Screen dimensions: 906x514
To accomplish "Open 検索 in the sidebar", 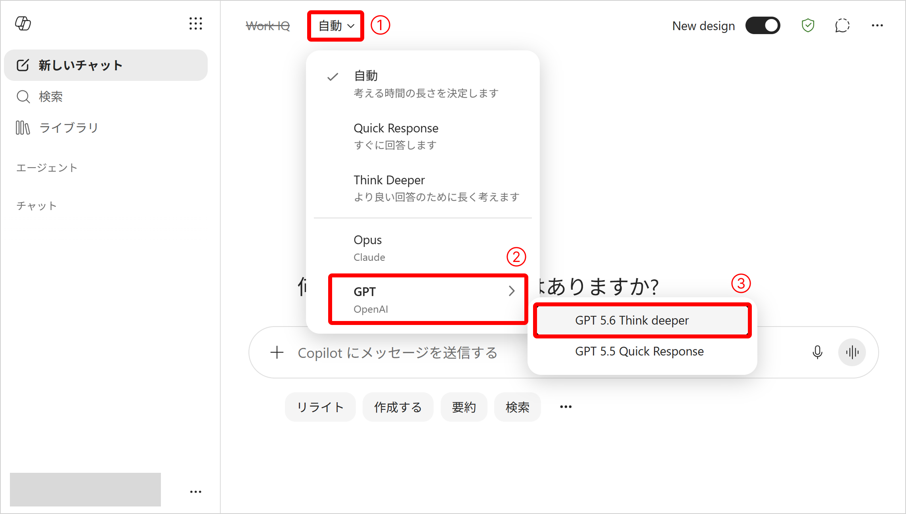I will pos(106,96).
